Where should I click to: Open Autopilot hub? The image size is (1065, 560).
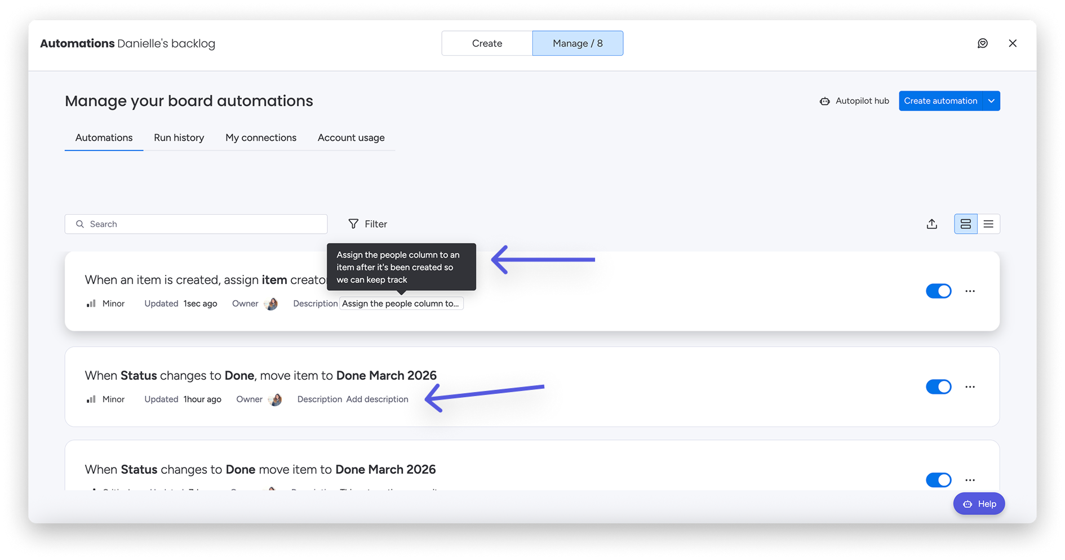[x=854, y=101]
